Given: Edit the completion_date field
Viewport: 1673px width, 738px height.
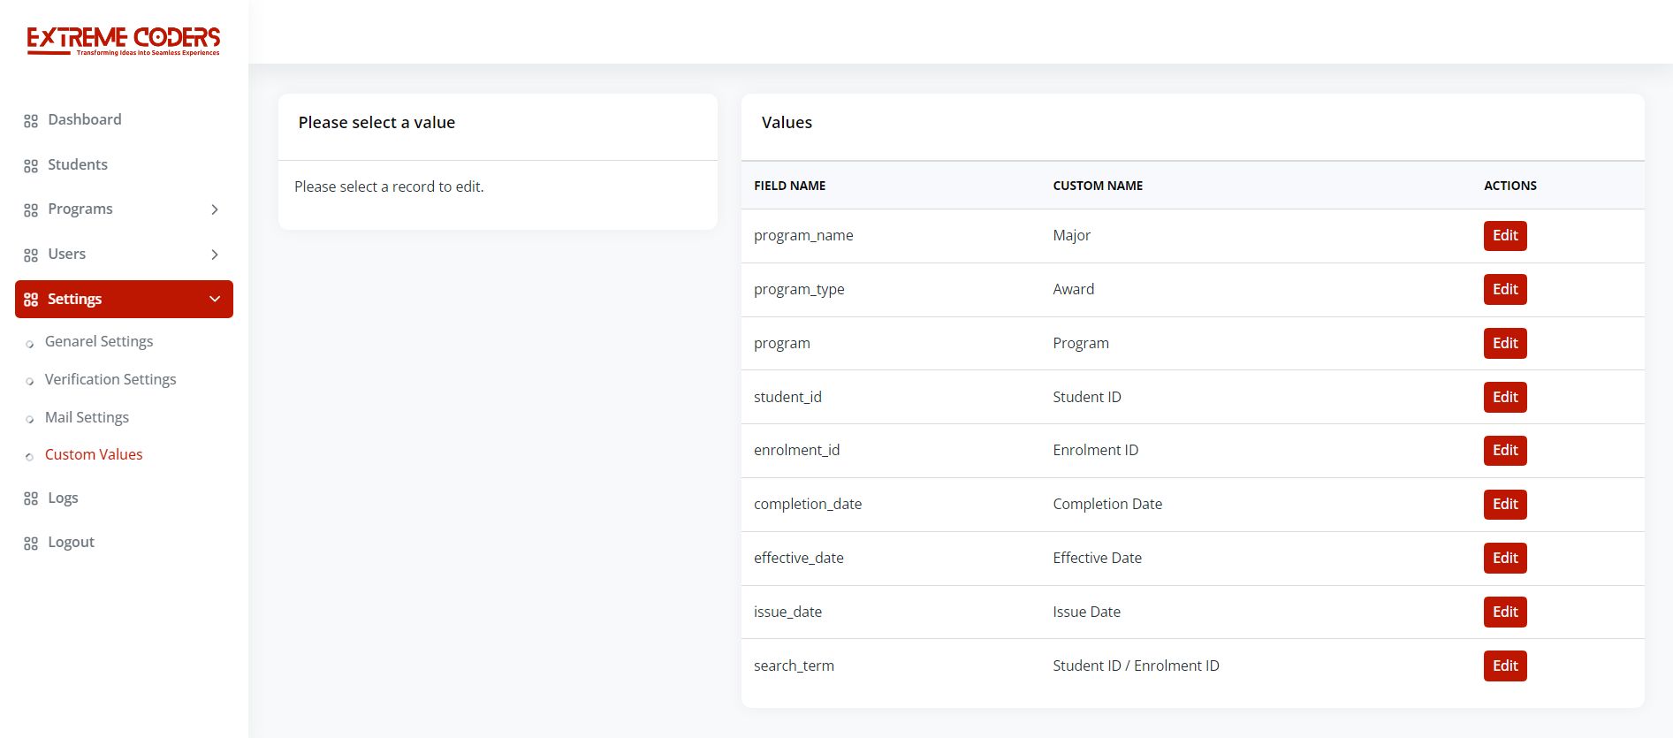Looking at the screenshot, I should (1504, 505).
